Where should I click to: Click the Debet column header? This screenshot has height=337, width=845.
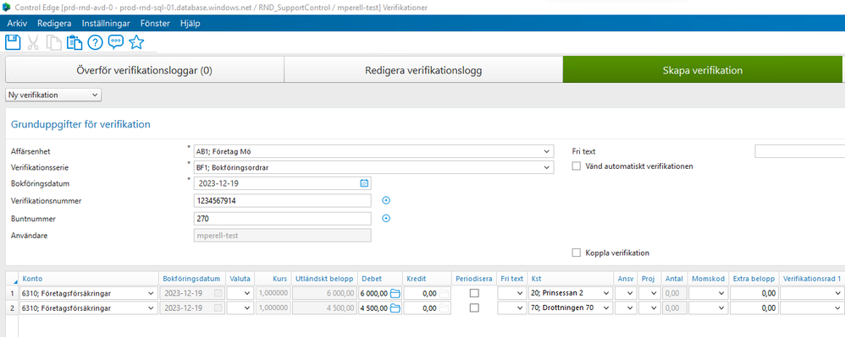click(x=379, y=279)
